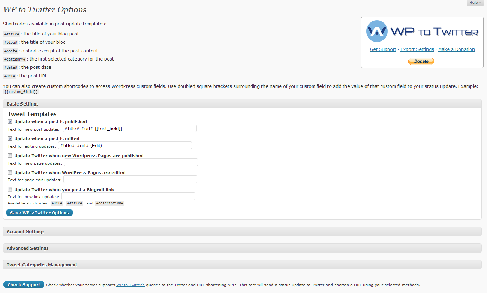Viewport: 487px width, 293px height.
Task: Open the Export Settings link
Action: pyautogui.click(x=417, y=49)
